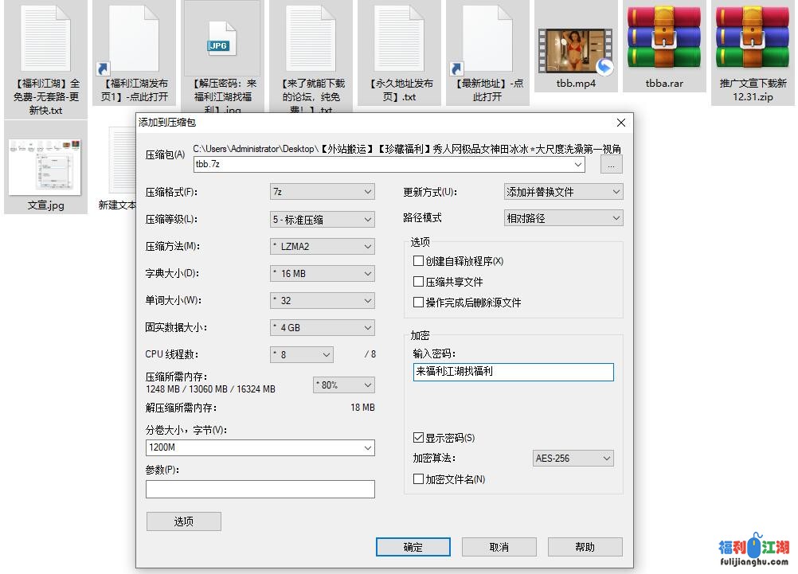The width and height of the screenshot is (798, 574).
Task: Expand the 分卷大小 1200M combo box
Action: pos(367,447)
